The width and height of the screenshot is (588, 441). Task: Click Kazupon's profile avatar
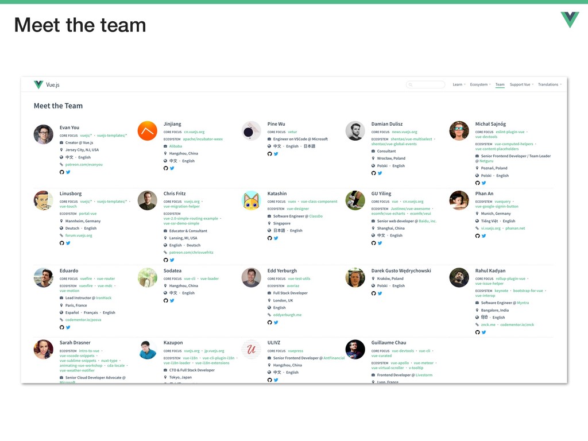pyautogui.click(x=148, y=349)
